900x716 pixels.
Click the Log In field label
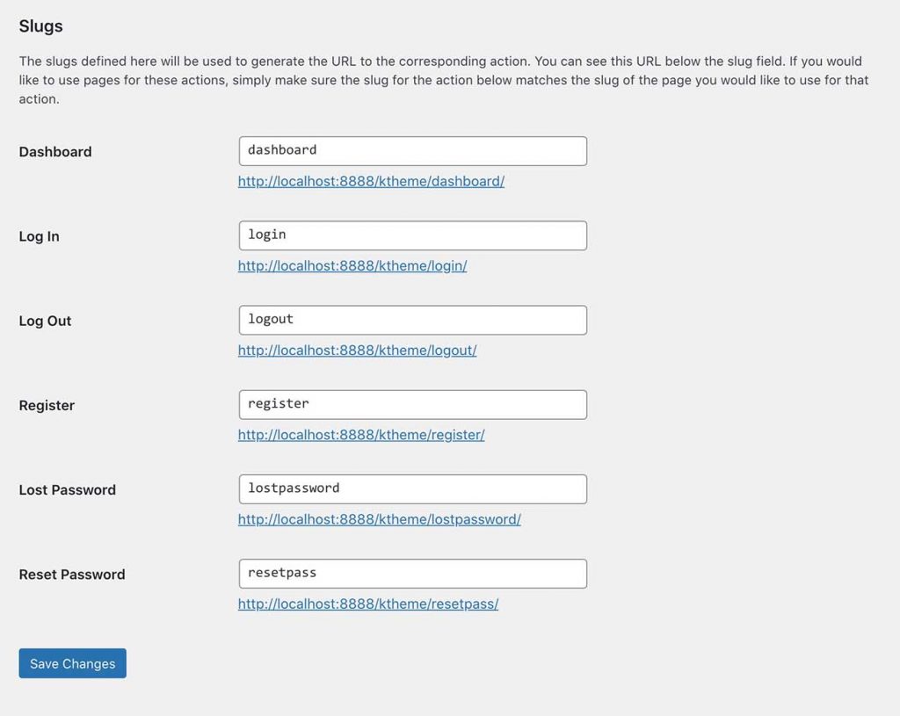click(x=39, y=236)
